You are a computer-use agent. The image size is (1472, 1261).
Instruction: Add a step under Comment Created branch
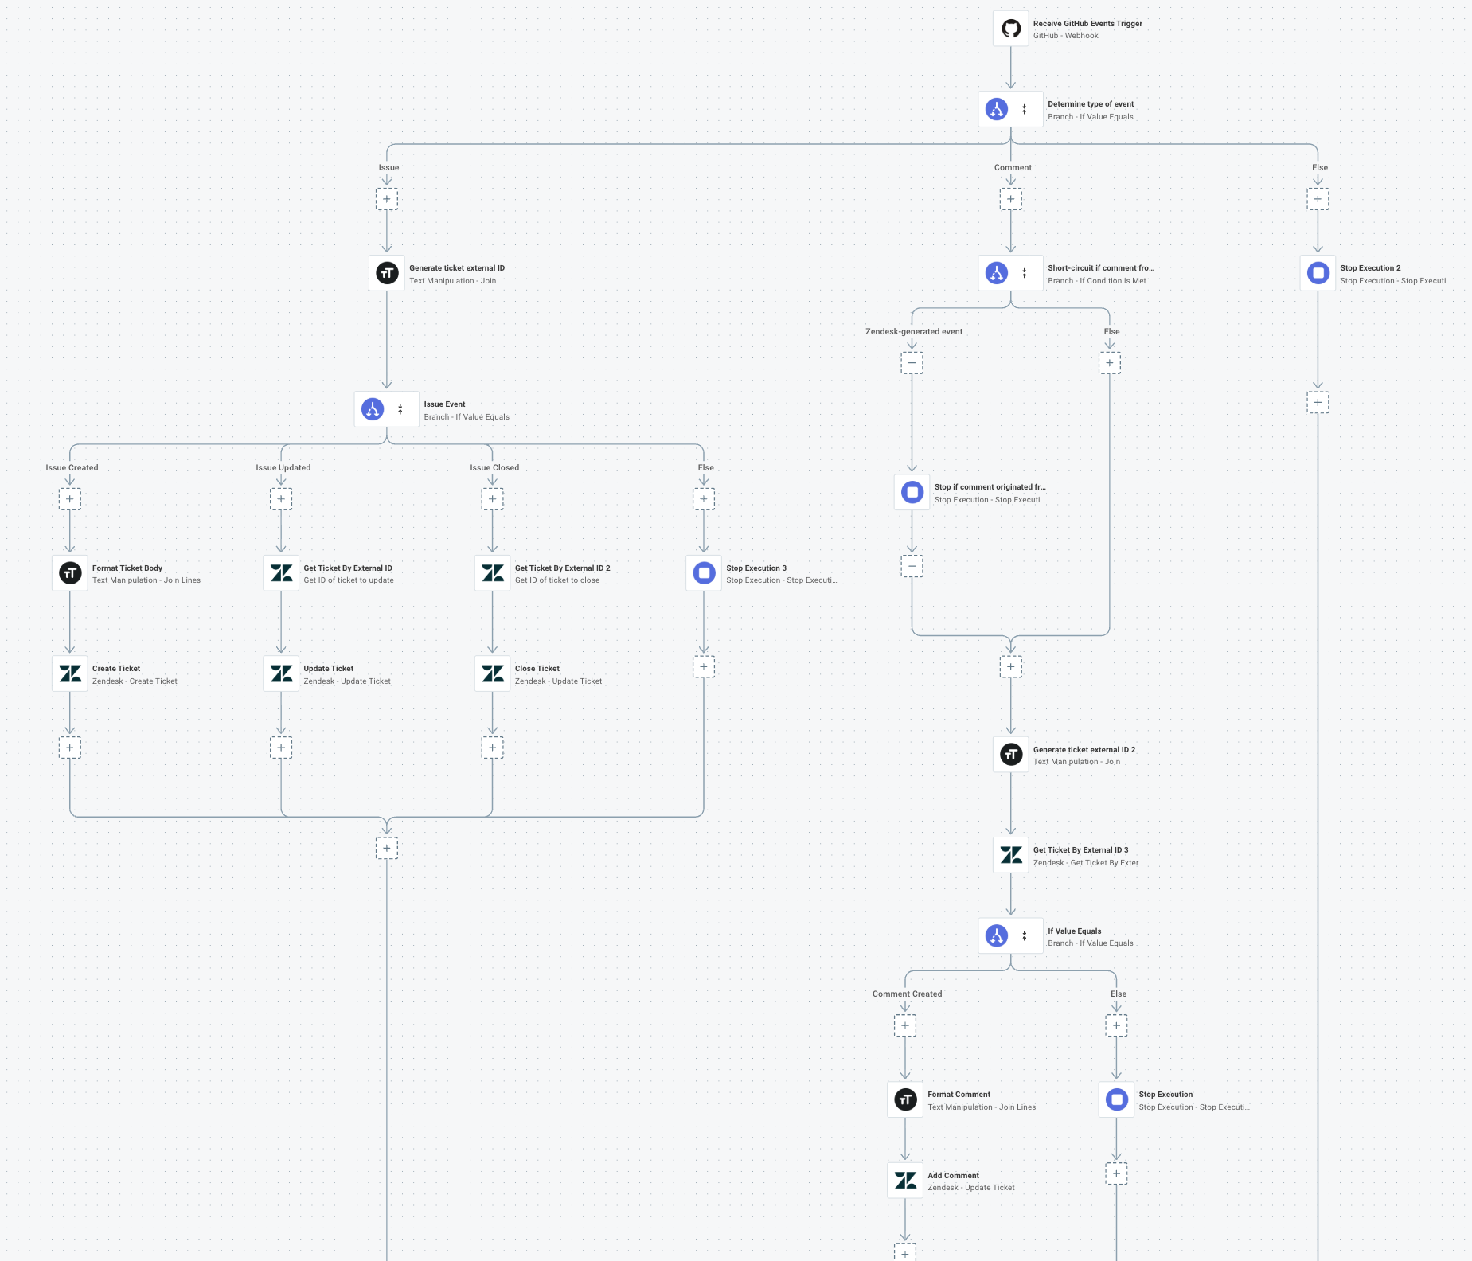[905, 1025]
